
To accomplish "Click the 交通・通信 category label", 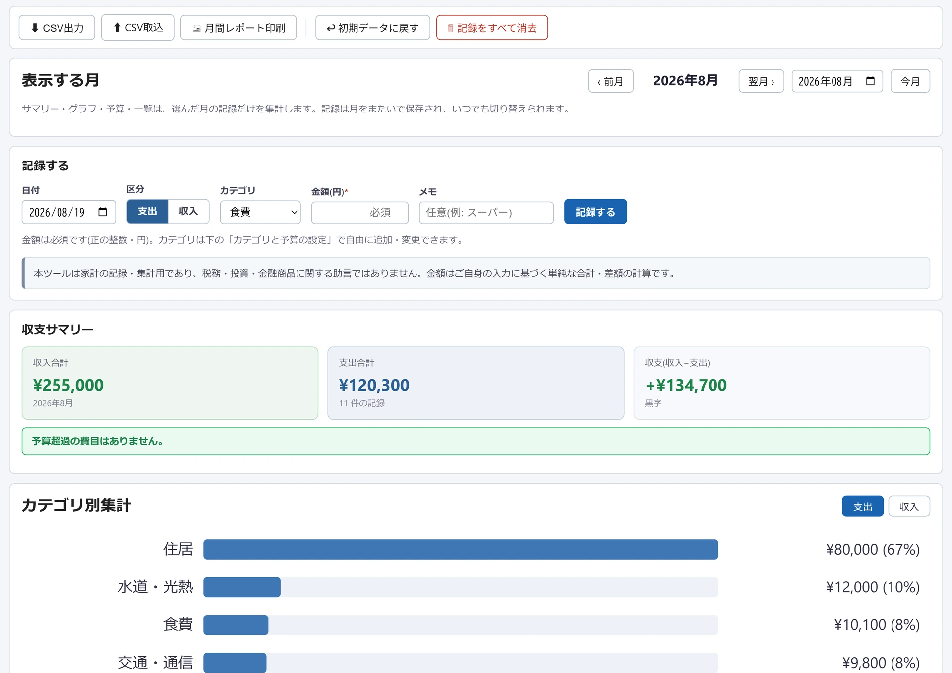I will [155, 663].
